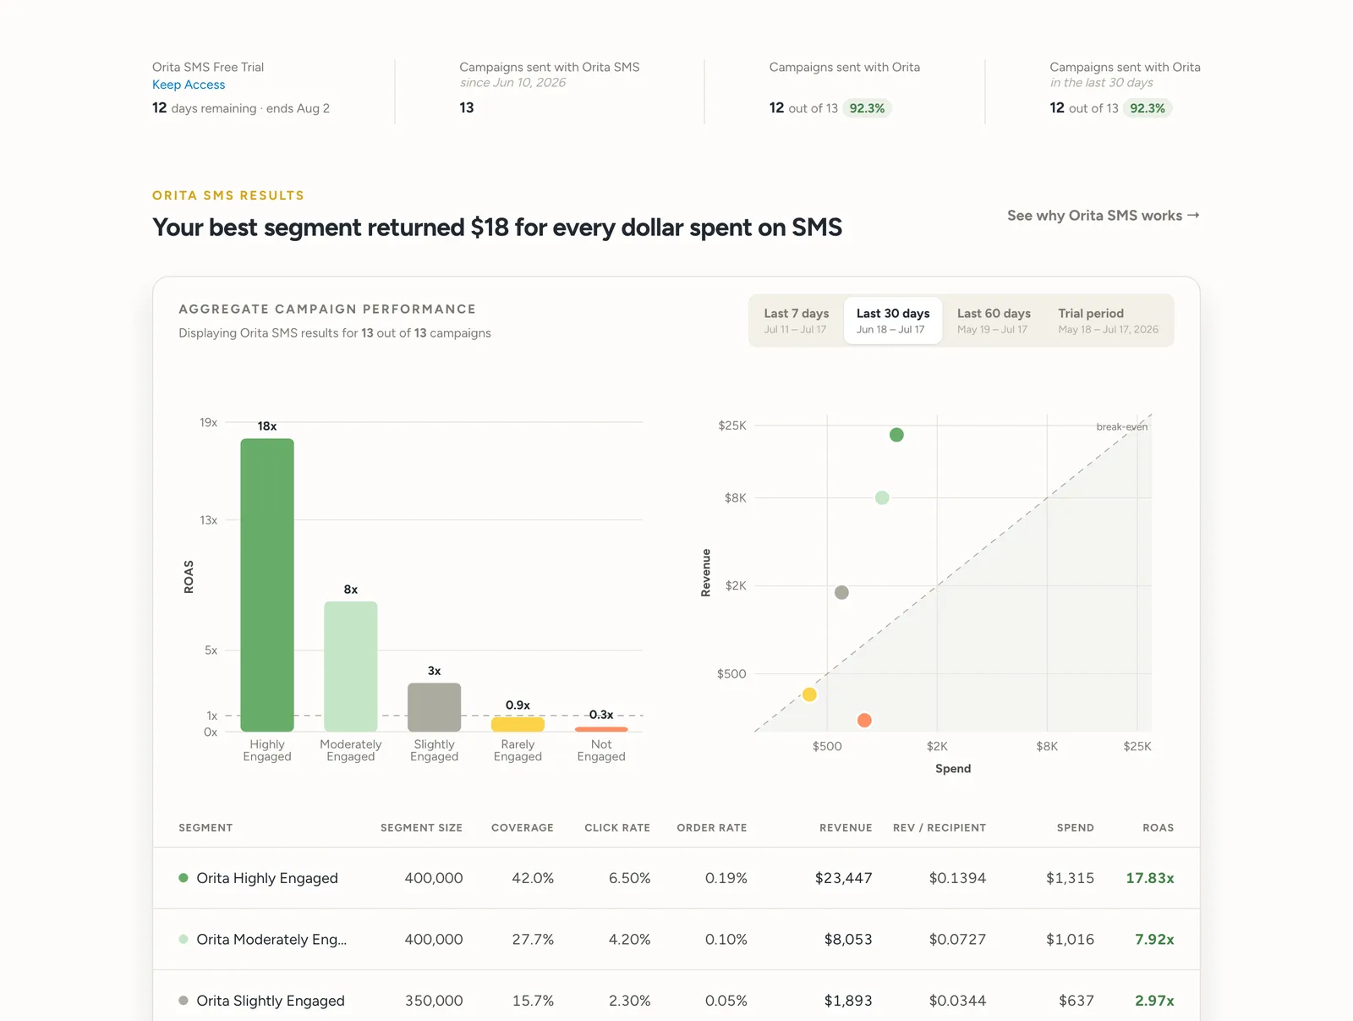Screen dimensions: 1353x1021
Task: Sort by CLICK RATE column header
Action: point(617,827)
